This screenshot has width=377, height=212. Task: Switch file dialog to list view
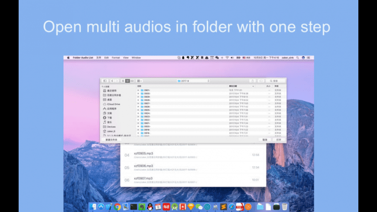tap(127, 81)
